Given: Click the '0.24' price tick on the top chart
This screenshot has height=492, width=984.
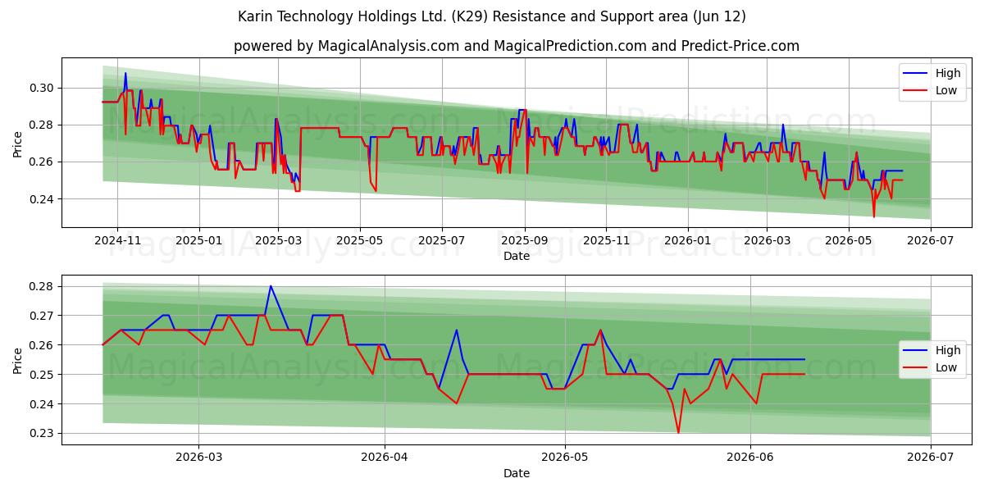Looking at the screenshot, I should pyautogui.click(x=42, y=199).
